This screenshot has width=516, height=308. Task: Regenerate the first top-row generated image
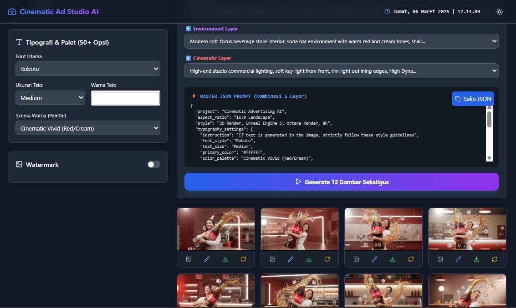243,259
